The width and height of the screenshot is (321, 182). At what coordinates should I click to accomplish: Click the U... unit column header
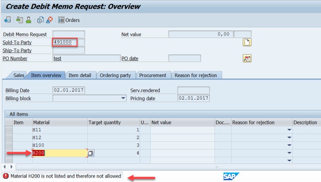click(x=145, y=122)
